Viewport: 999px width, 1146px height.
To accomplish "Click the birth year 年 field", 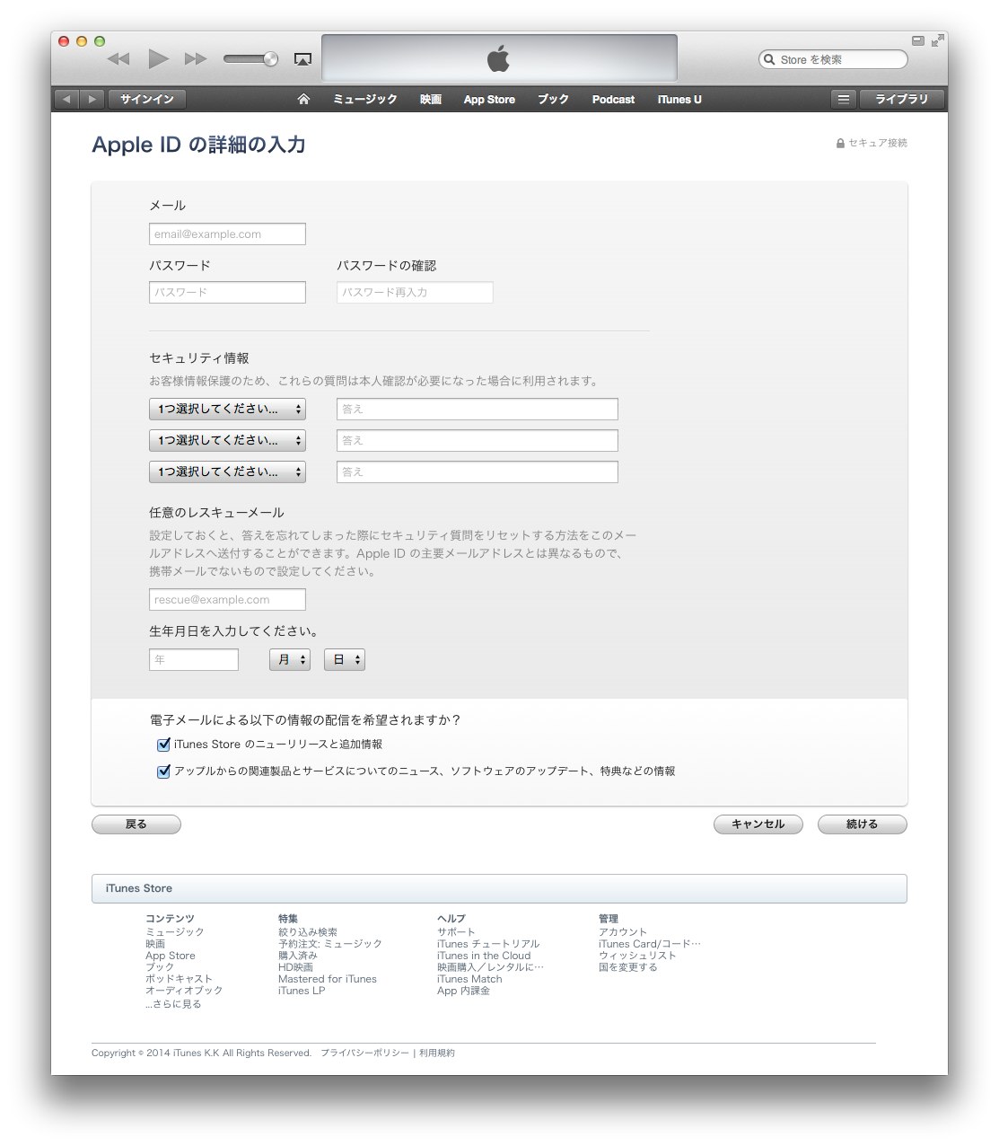I will [194, 659].
